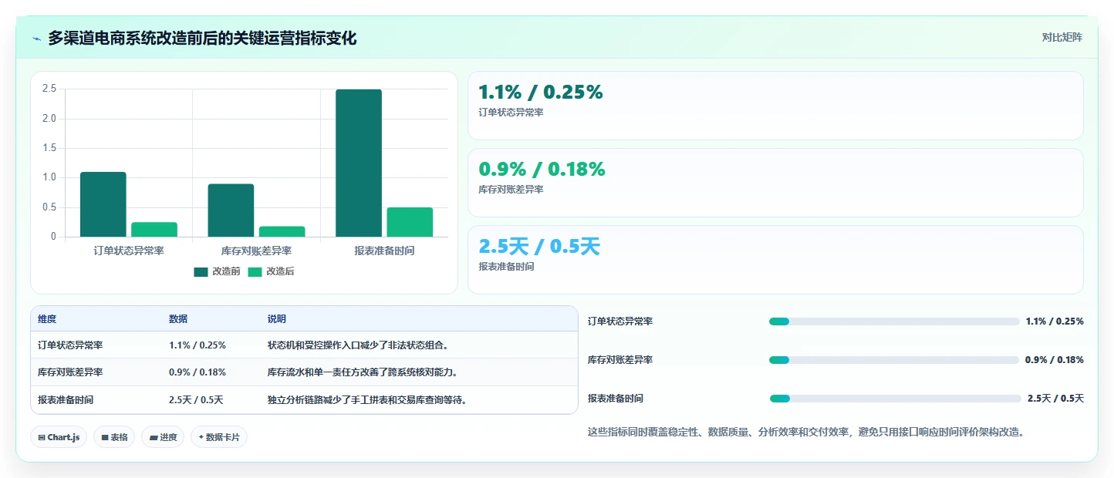Screen dimensions: 1114x478
Task: Click the Chart.js tag chip
Action: (59, 437)
